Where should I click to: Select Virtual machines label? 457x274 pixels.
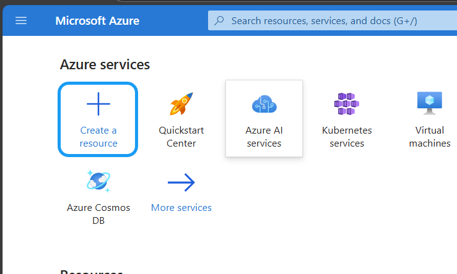point(430,137)
